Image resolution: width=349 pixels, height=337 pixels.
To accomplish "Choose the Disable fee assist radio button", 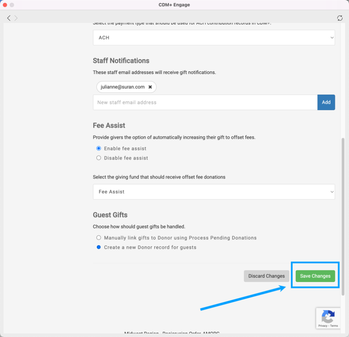I will click(x=98, y=158).
